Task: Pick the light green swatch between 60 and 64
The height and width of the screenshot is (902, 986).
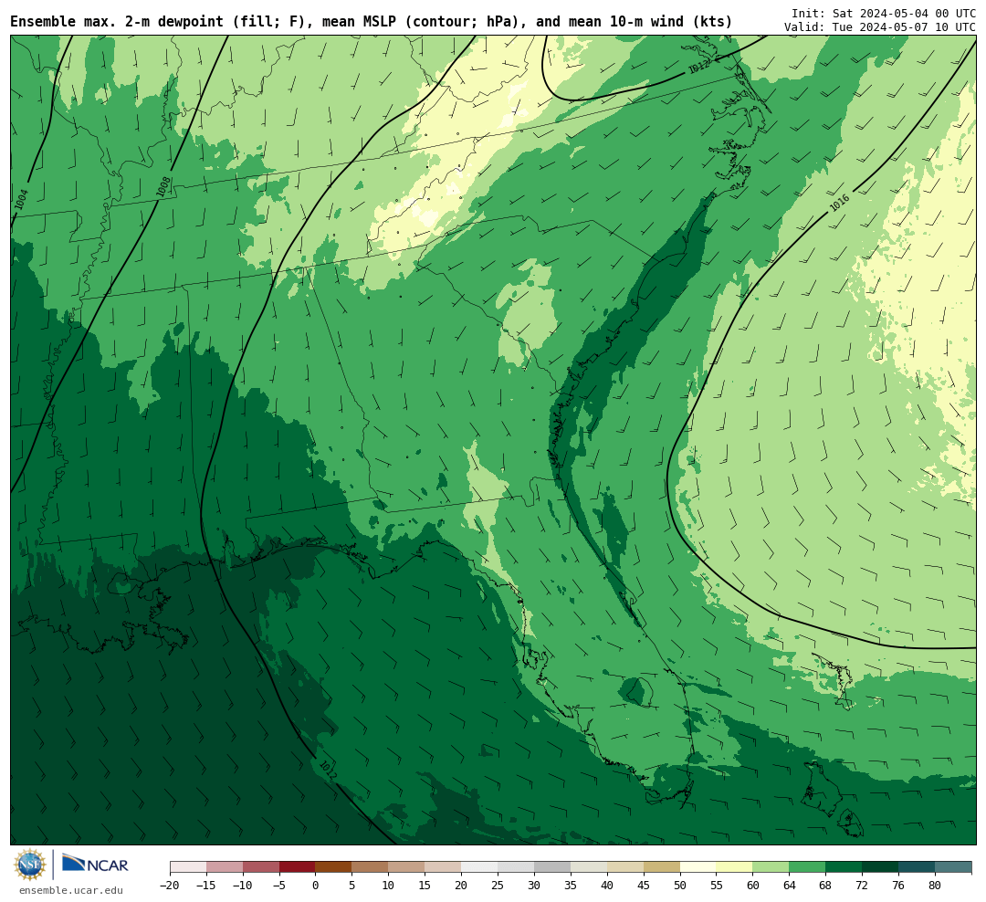Action: coord(771,867)
